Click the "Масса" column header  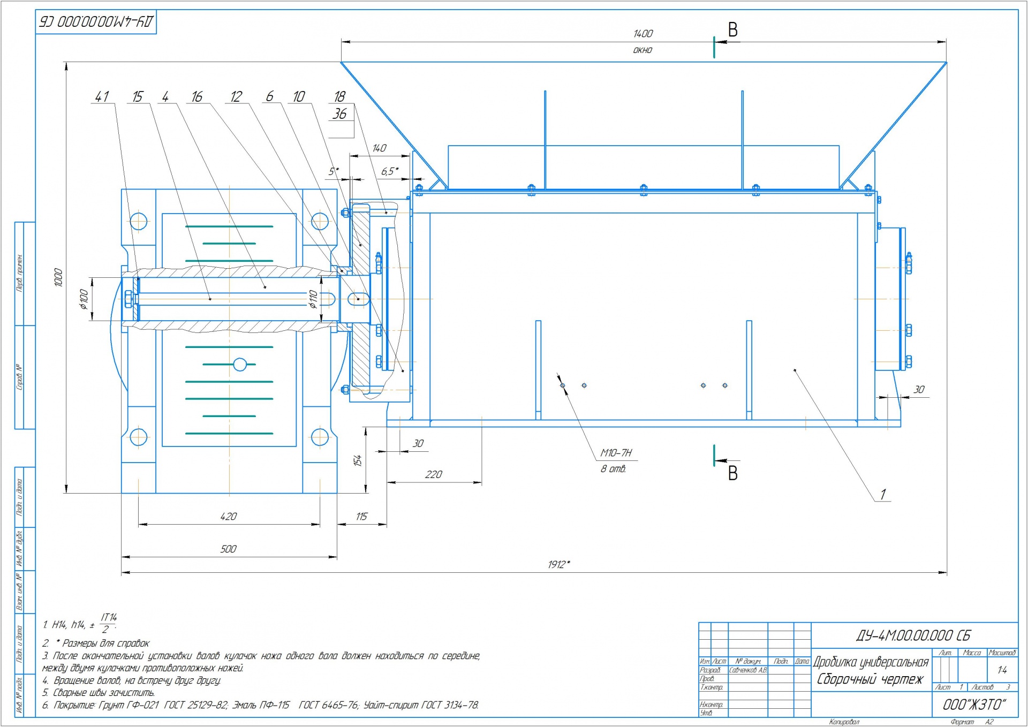click(972, 653)
